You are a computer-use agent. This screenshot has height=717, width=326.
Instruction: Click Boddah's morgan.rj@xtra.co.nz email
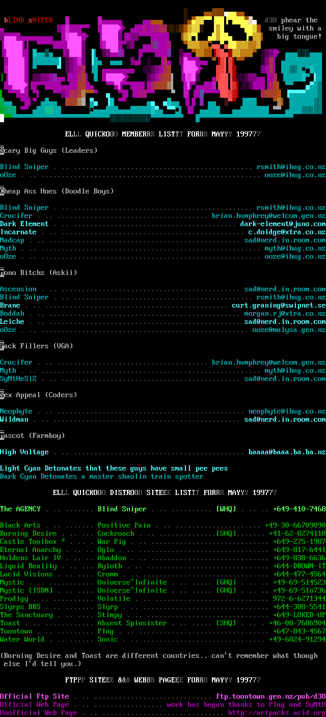coord(285,314)
